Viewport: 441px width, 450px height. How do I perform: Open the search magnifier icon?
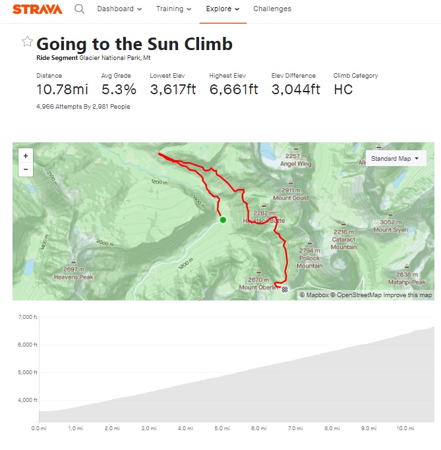coord(79,9)
